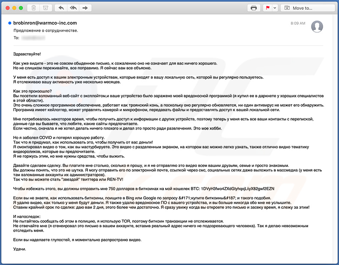Click the reply arrow icon

(x=61, y=8)
